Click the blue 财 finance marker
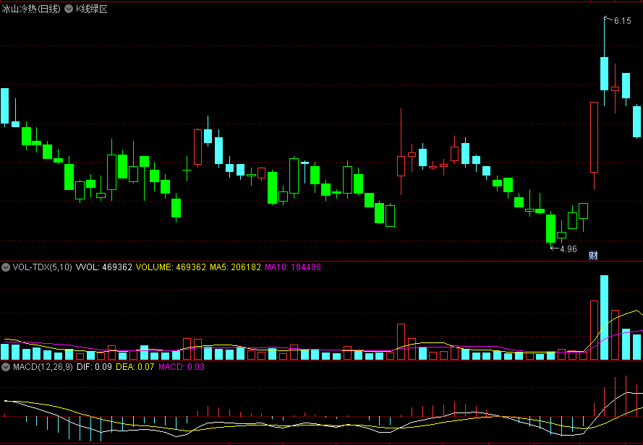 tap(593, 256)
